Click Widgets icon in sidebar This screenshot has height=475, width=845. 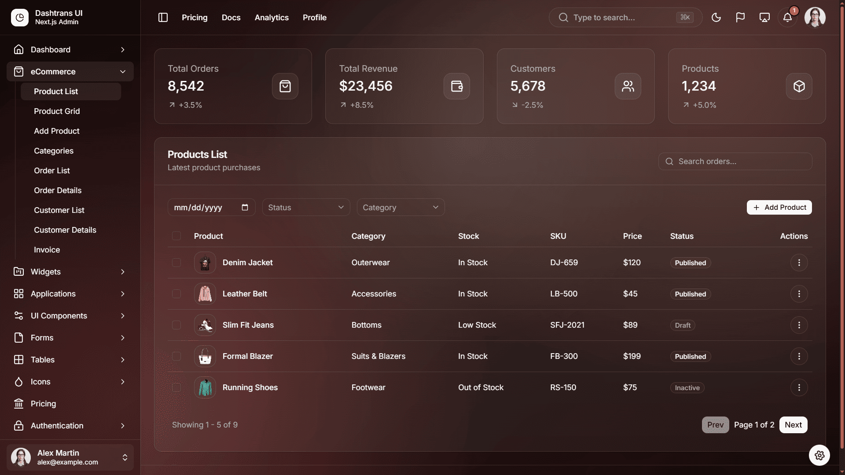point(18,272)
